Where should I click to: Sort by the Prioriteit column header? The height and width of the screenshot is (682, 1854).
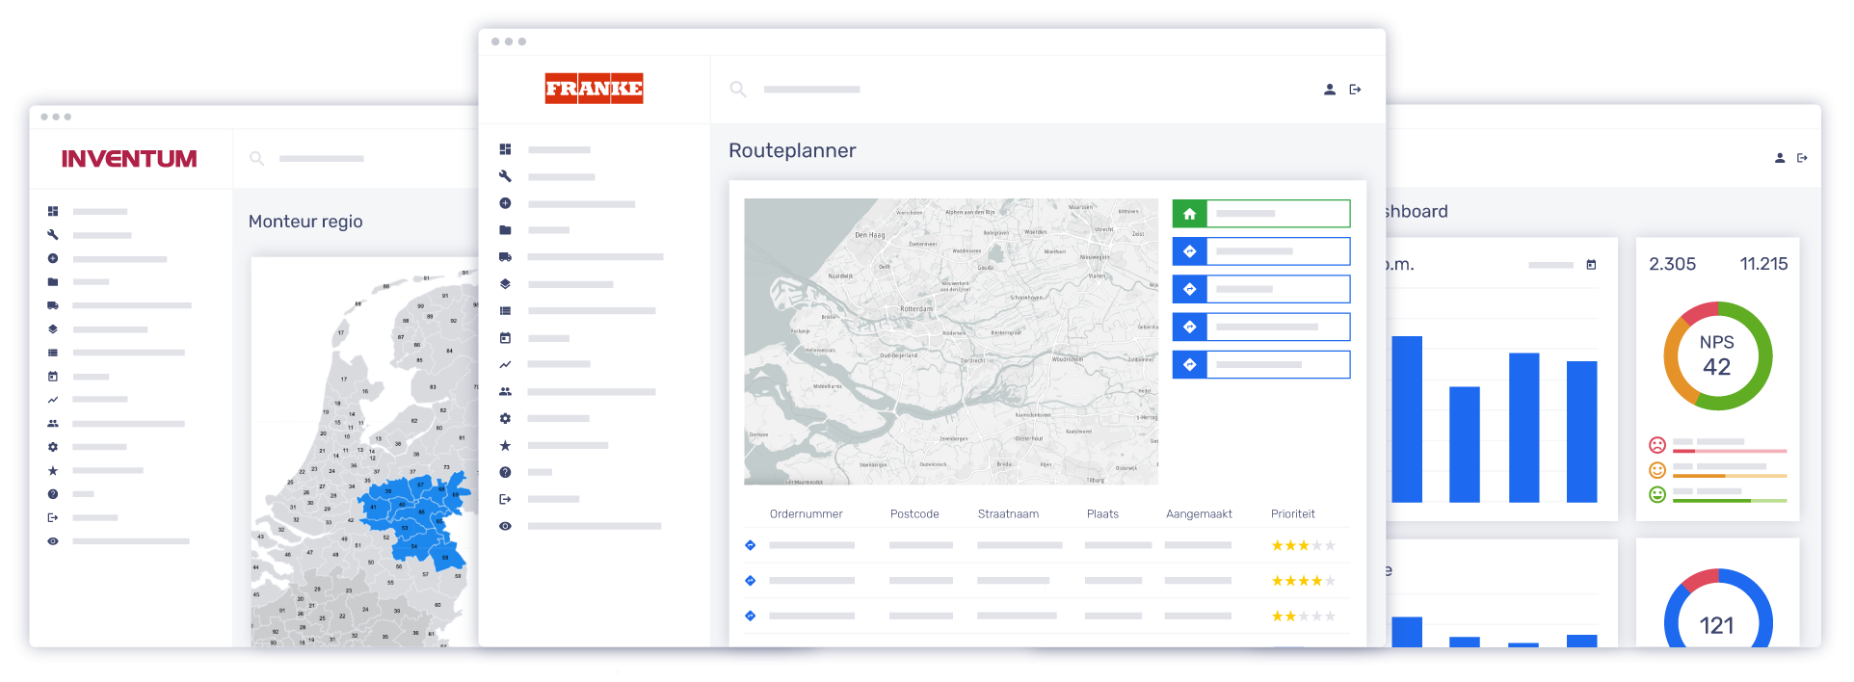pos(1292,514)
